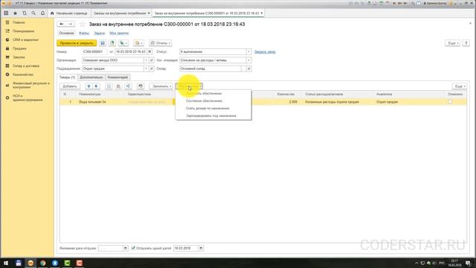476x268 pixels.
Task: Open the Файлы link
Action: tap(84, 33)
